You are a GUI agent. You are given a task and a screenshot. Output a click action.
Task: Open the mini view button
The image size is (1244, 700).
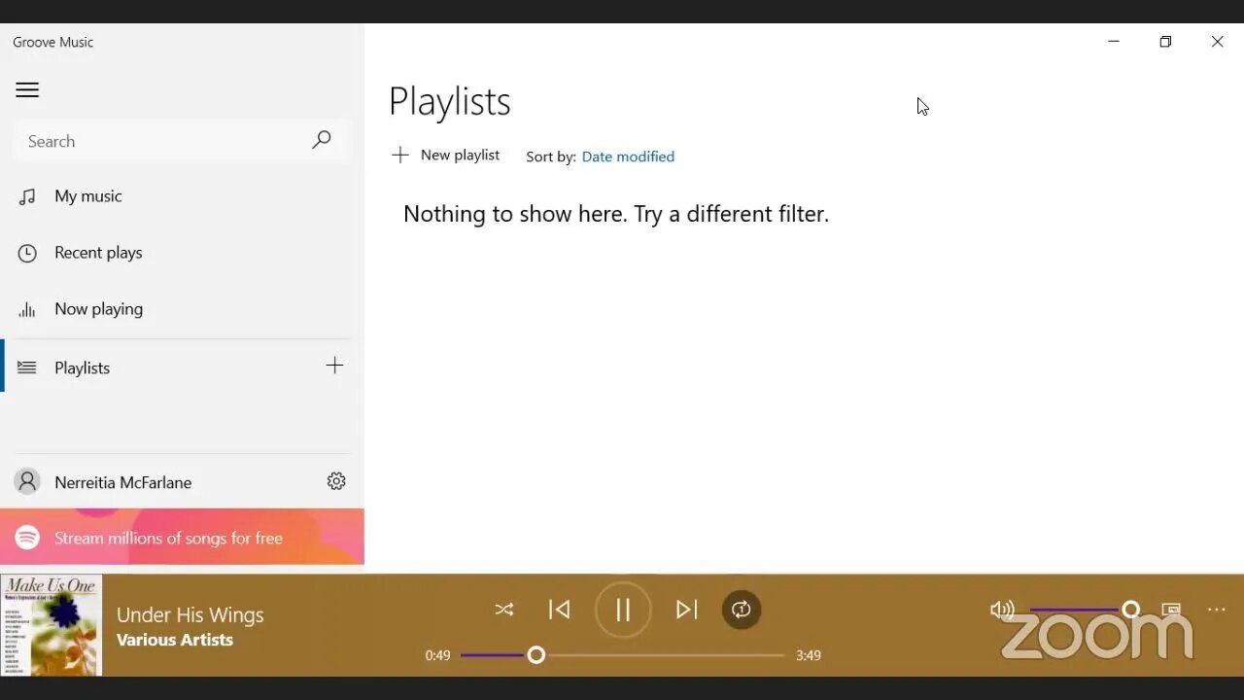click(1171, 610)
